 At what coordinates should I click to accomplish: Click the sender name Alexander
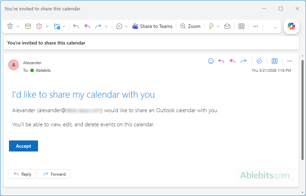[32, 63]
